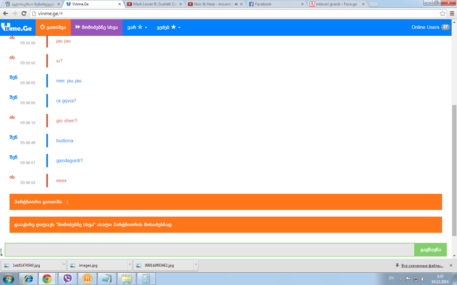Open the Chrome hamburger menu
Screen dimensions: 457x285
[452, 13]
